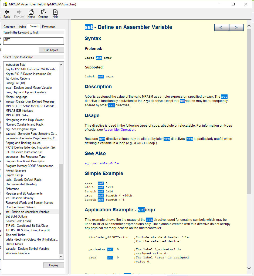Click the keyword search input field
The height and width of the screenshot is (276, 254).
click(34, 41)
